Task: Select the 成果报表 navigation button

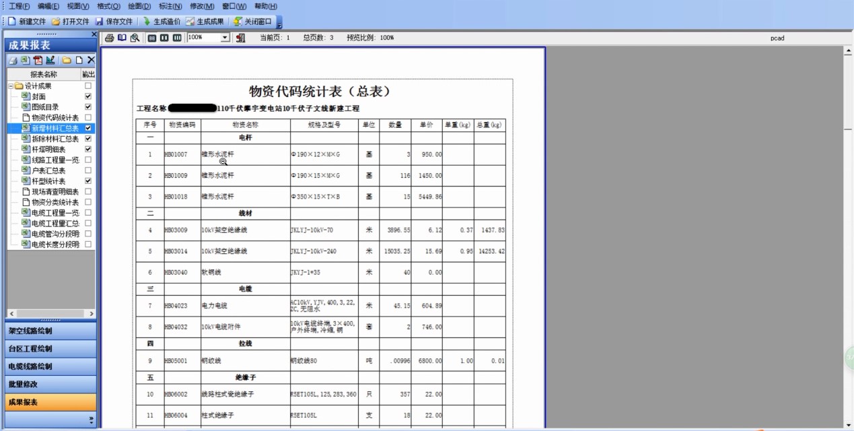Action: coord(50,402)
